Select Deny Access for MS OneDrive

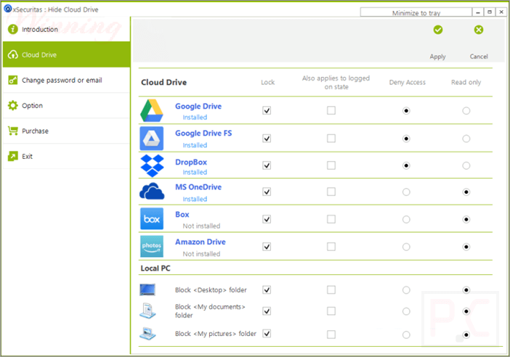click(406, 192)
